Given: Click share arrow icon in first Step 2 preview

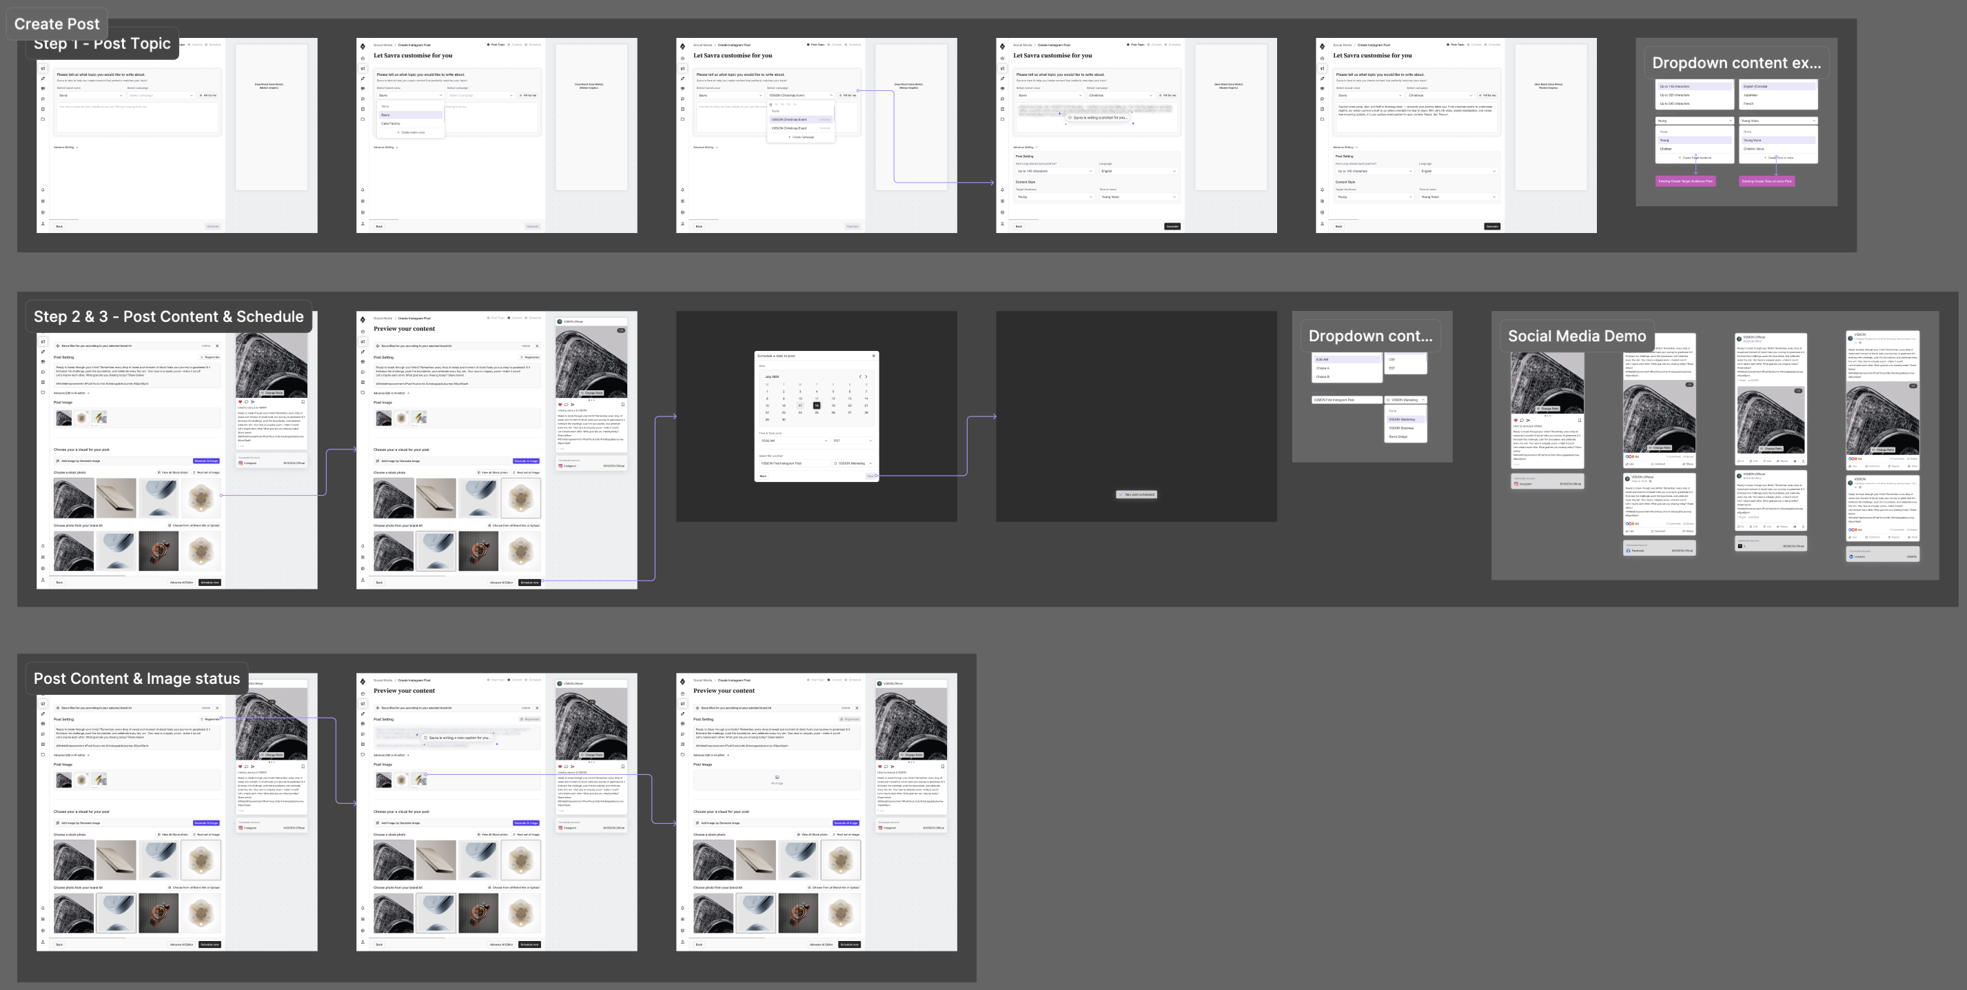Looking at the screenshot, I should point(252,402).
